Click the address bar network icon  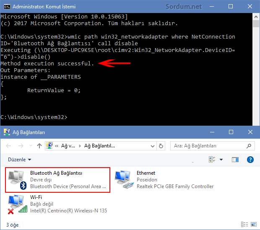[x=49, y=146]
